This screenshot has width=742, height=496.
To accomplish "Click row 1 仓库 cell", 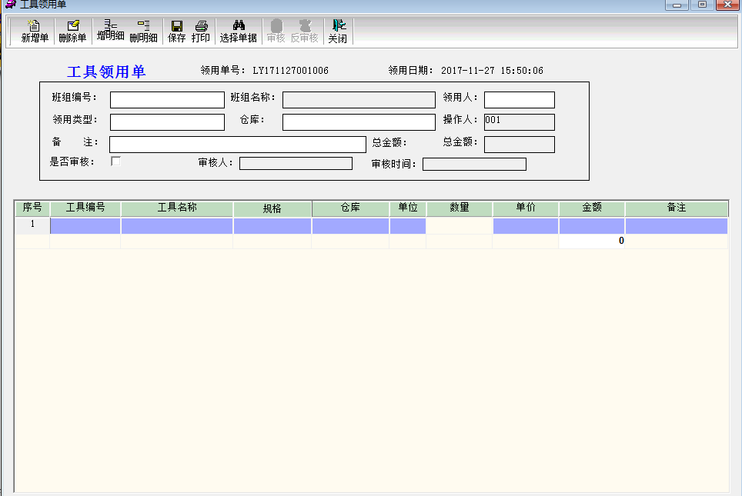I will 350,225.
